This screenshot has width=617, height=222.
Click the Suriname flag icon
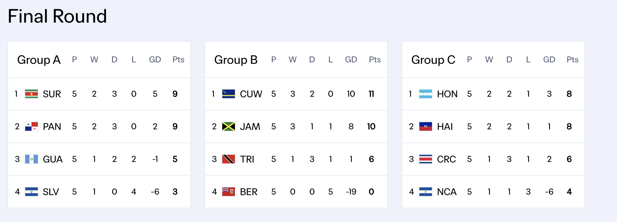coord(32,94)
